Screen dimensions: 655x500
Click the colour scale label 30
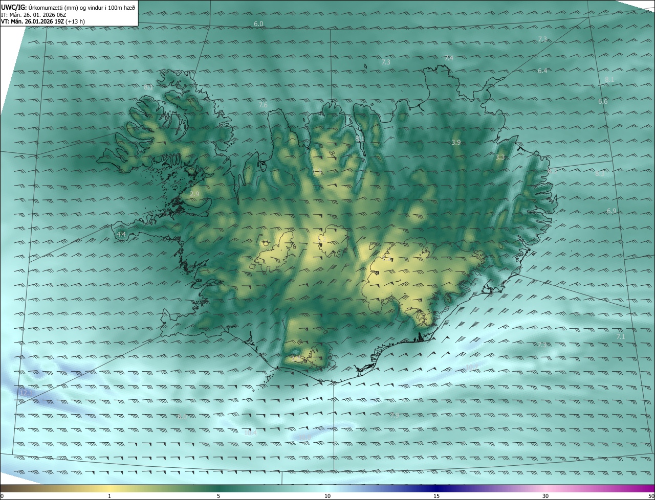point(545,496)
